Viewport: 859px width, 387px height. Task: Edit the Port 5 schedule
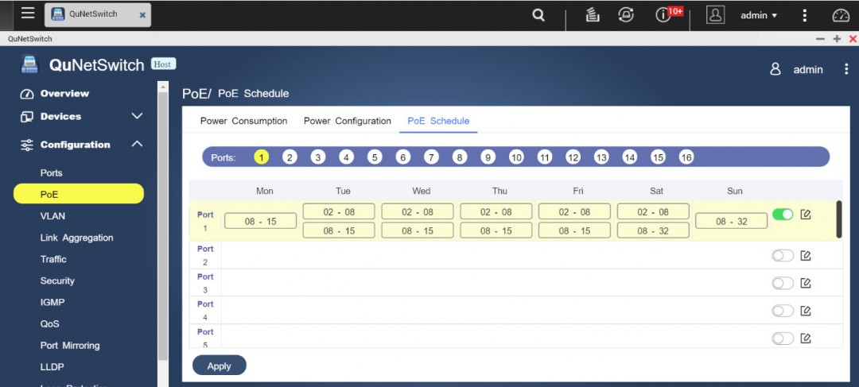pos(805,339)
